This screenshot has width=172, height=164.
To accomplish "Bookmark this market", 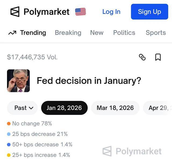I will coord(158,57).
